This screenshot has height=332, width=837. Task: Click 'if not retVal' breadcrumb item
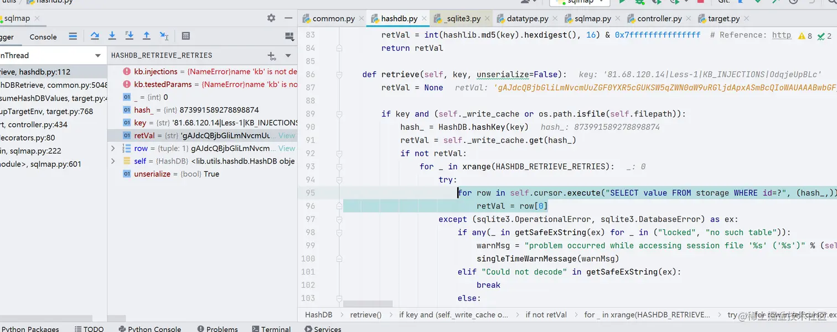coord(546,314)
